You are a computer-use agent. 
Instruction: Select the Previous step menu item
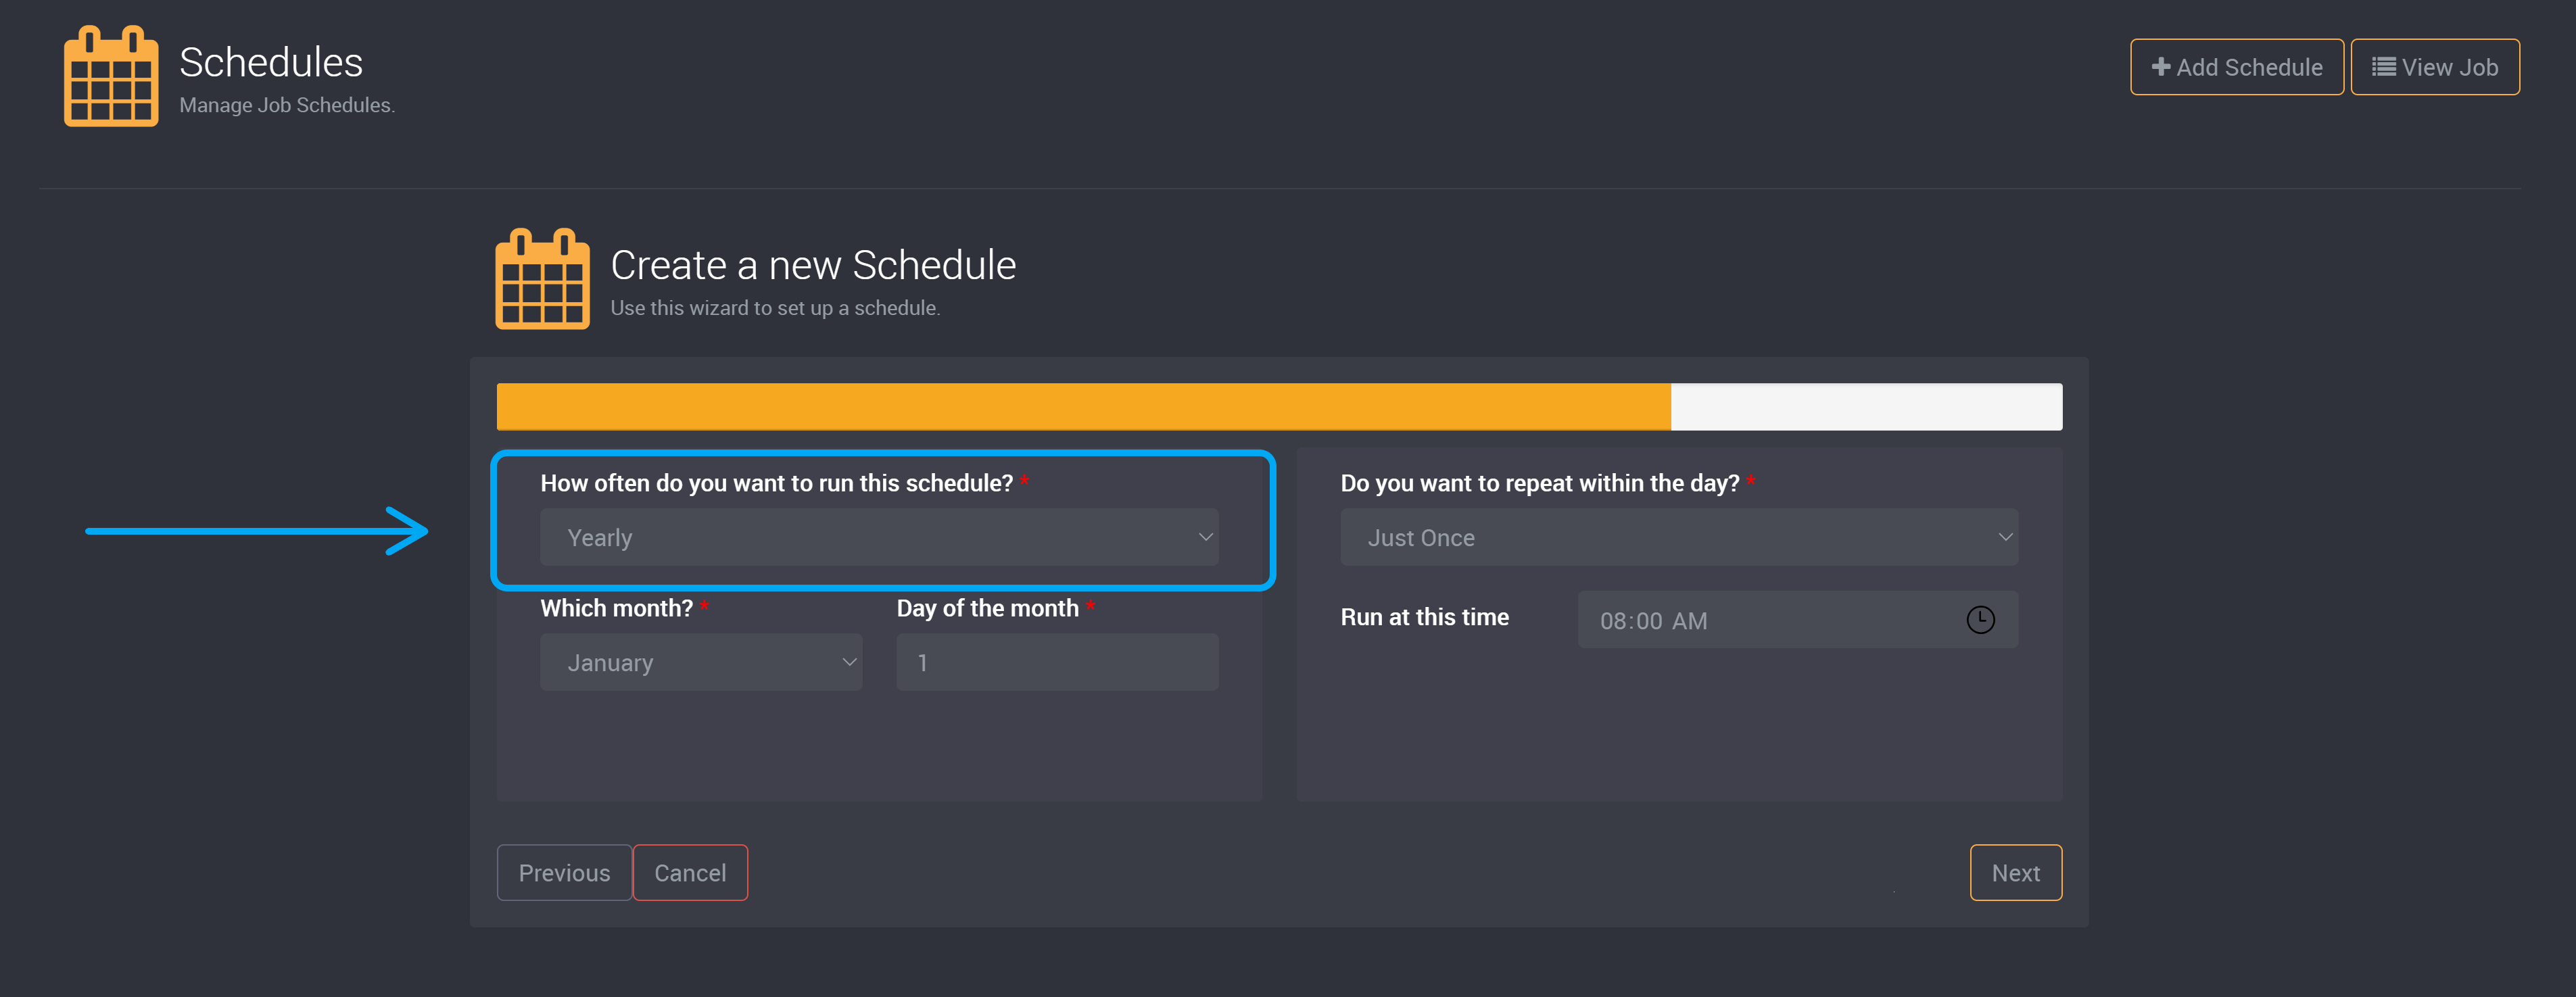pyautogui.click(x=562, y=872)
